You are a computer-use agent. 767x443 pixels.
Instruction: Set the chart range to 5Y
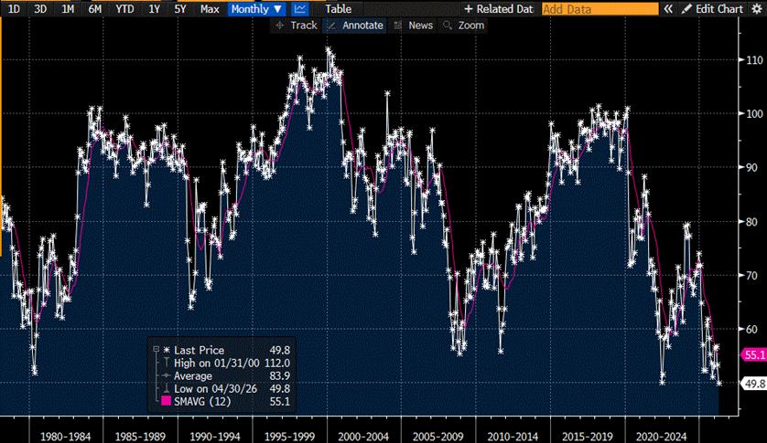coord(179,9)
